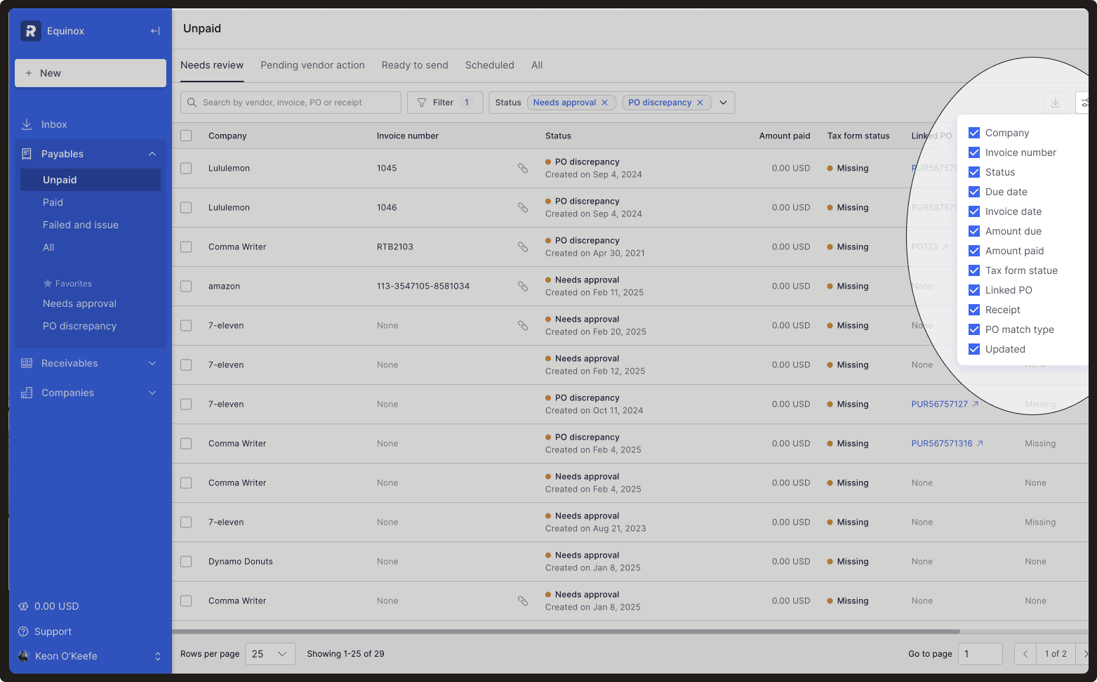Expand the Status filter chevron
Viewport: 1097px width, 682px height.
724,103
